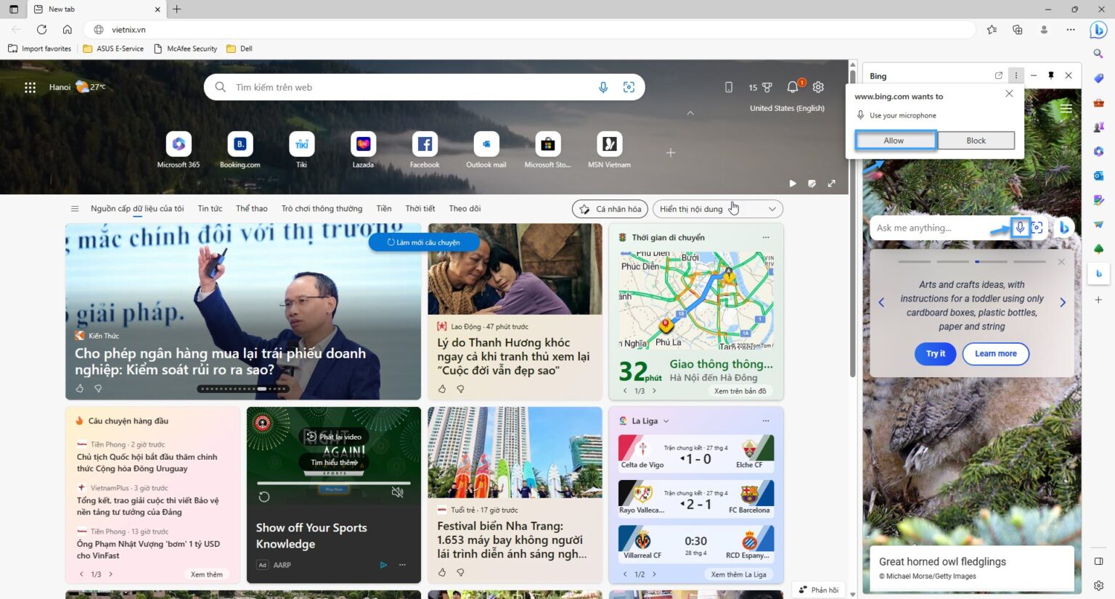Open the apps launcher grid icon
The width and height of the screenshot is (1115, 599).
point(30,87)
